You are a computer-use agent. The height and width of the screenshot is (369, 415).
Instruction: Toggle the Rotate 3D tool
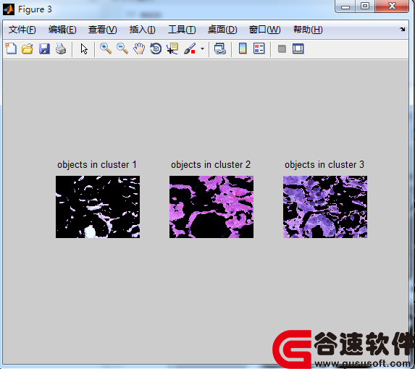(x=156, y=49)
